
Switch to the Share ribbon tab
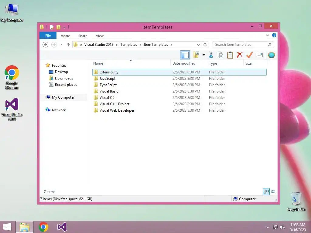point(83,36)
